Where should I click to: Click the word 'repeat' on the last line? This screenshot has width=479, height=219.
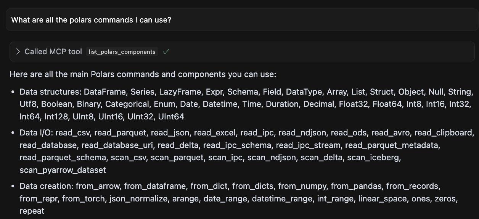32,211
